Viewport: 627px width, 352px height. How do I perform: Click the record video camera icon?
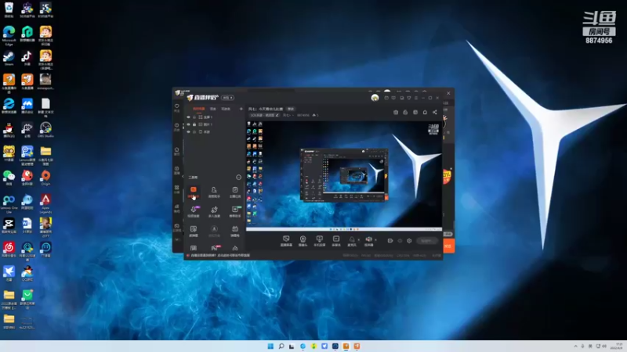pyautogui.click(x=390, y=241)
